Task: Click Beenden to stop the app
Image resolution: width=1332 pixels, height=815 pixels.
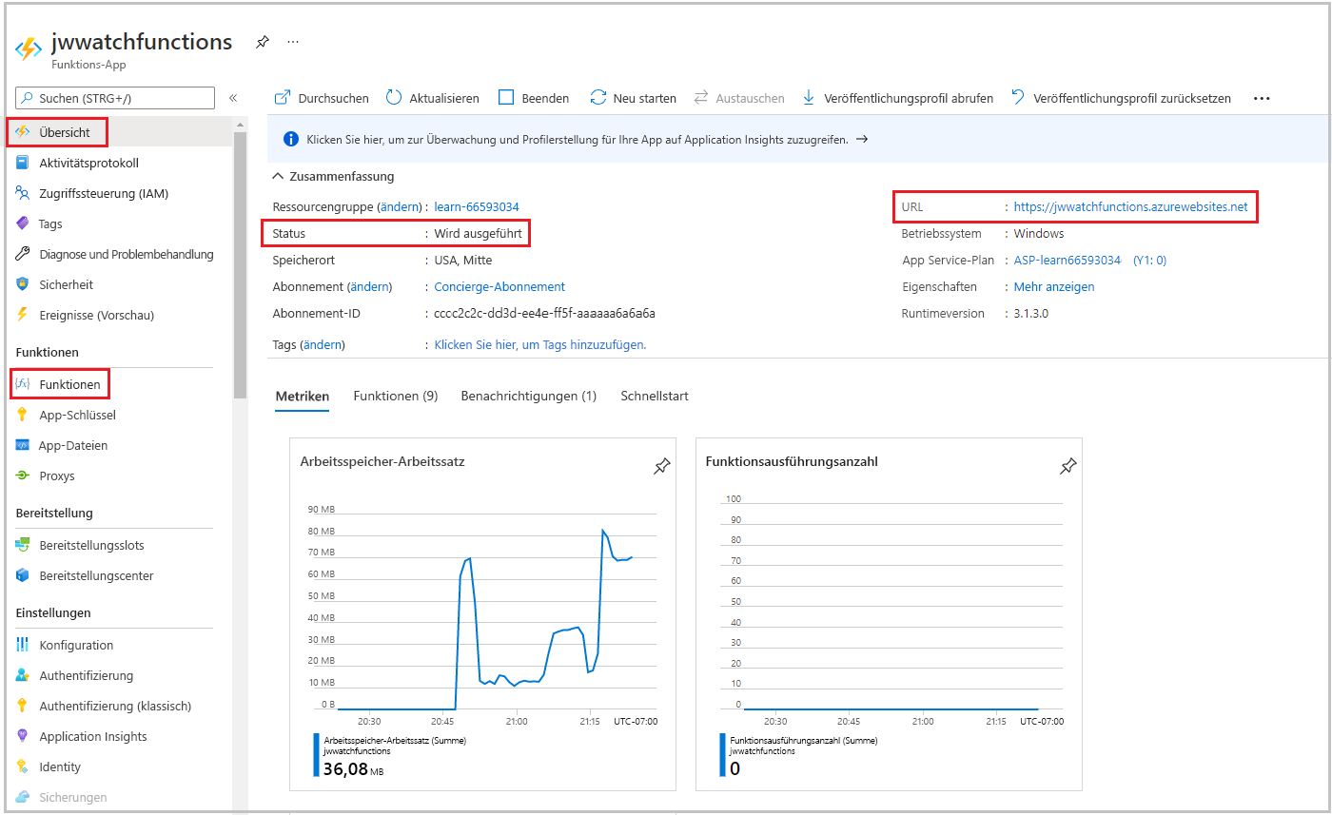Action: [x=534, y=98]
